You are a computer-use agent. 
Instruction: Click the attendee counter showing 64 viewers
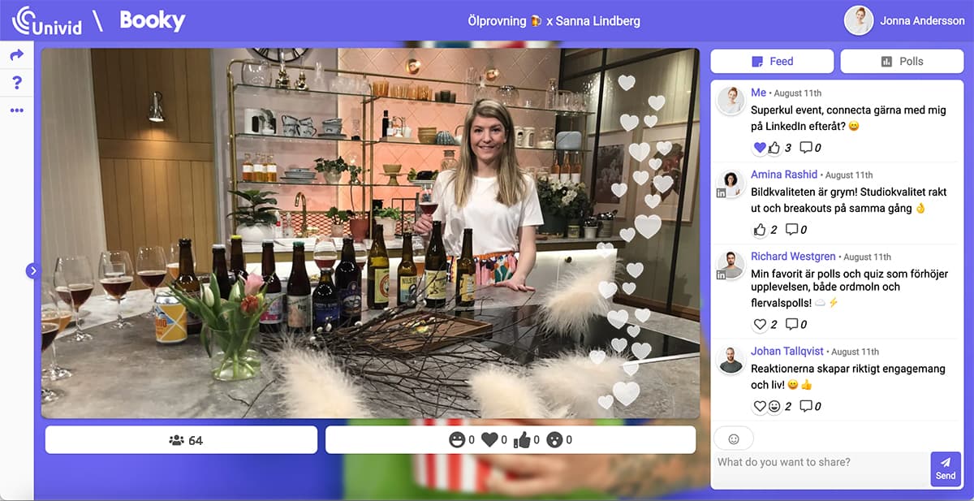click(180, 439)
